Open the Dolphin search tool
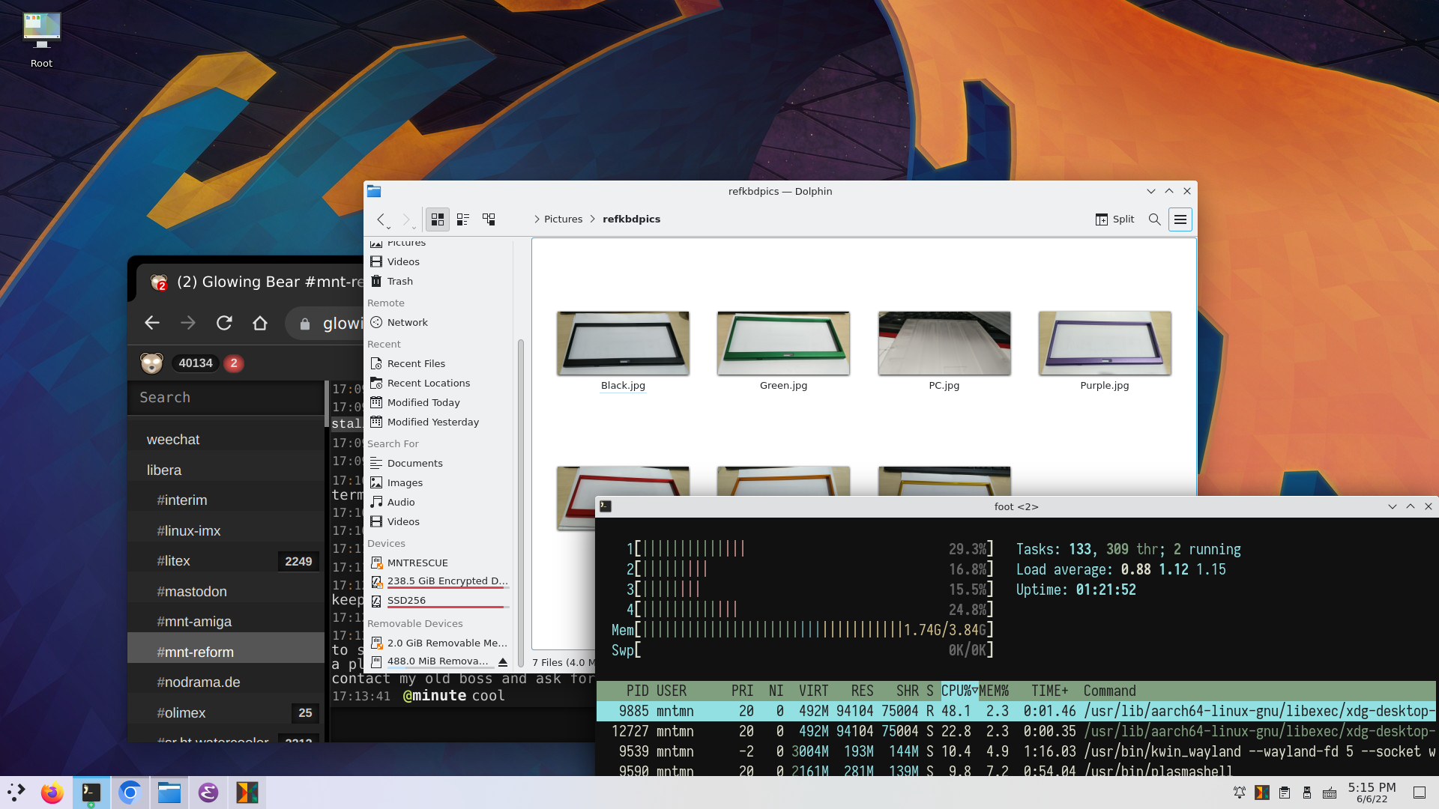This screenshot has height=809, width=1439. (x=1154, y=219)
